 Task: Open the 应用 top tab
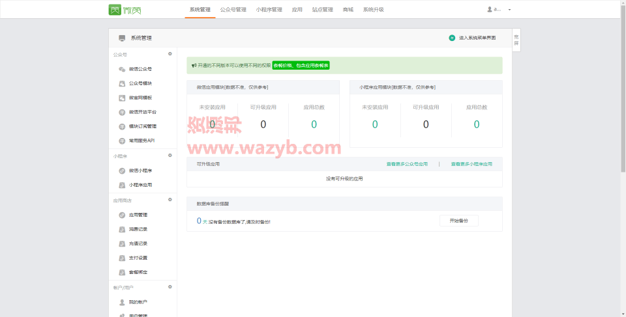point(297,10)
